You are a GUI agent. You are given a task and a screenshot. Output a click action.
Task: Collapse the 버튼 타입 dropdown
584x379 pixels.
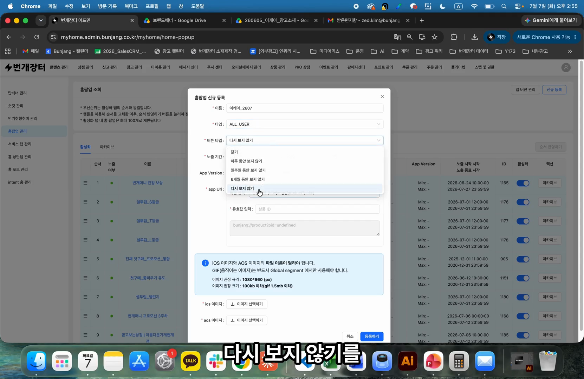pyautogui.click(x=305, y=140)
